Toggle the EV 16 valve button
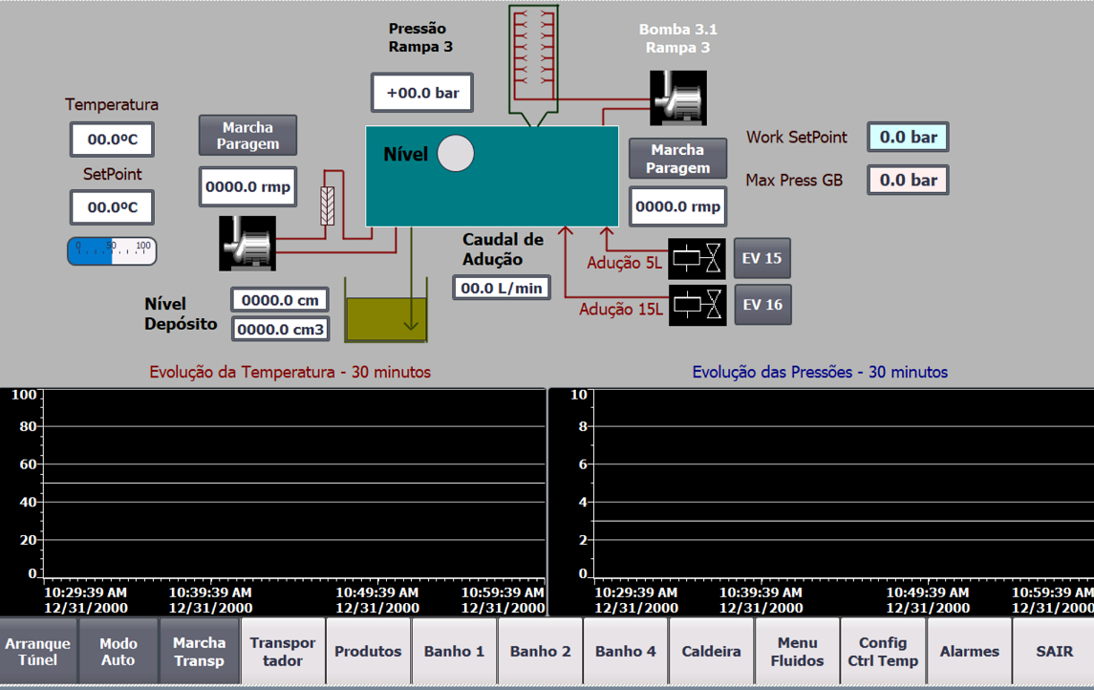1094x690 pixels. (762, 305)
